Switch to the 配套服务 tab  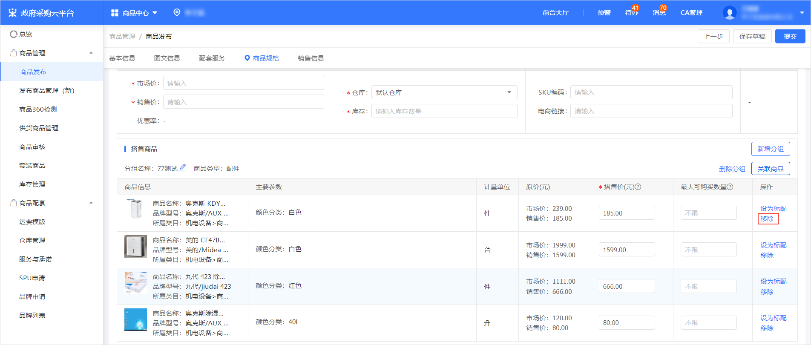point(212,58)
